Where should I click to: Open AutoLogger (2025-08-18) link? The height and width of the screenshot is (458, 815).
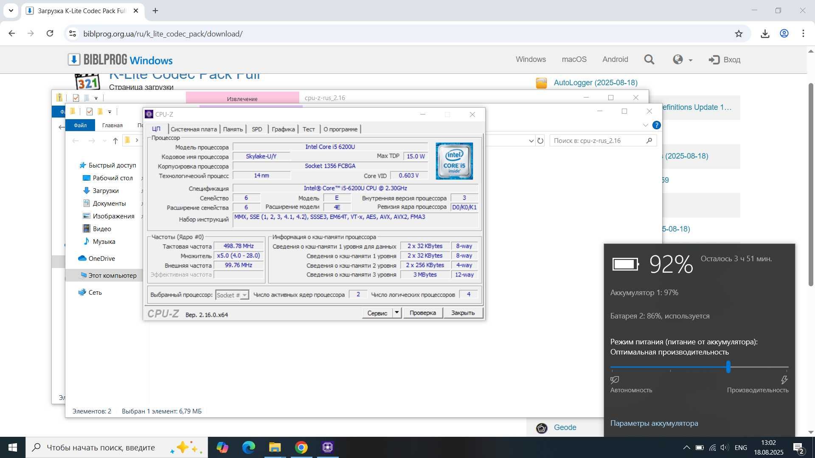click(596, 83)
